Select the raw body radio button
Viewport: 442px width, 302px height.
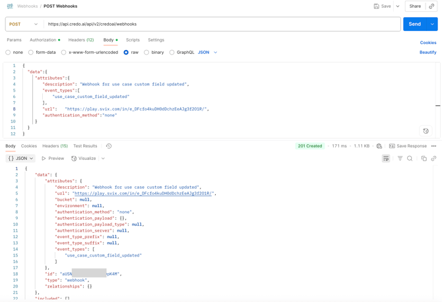coord(126,52)
